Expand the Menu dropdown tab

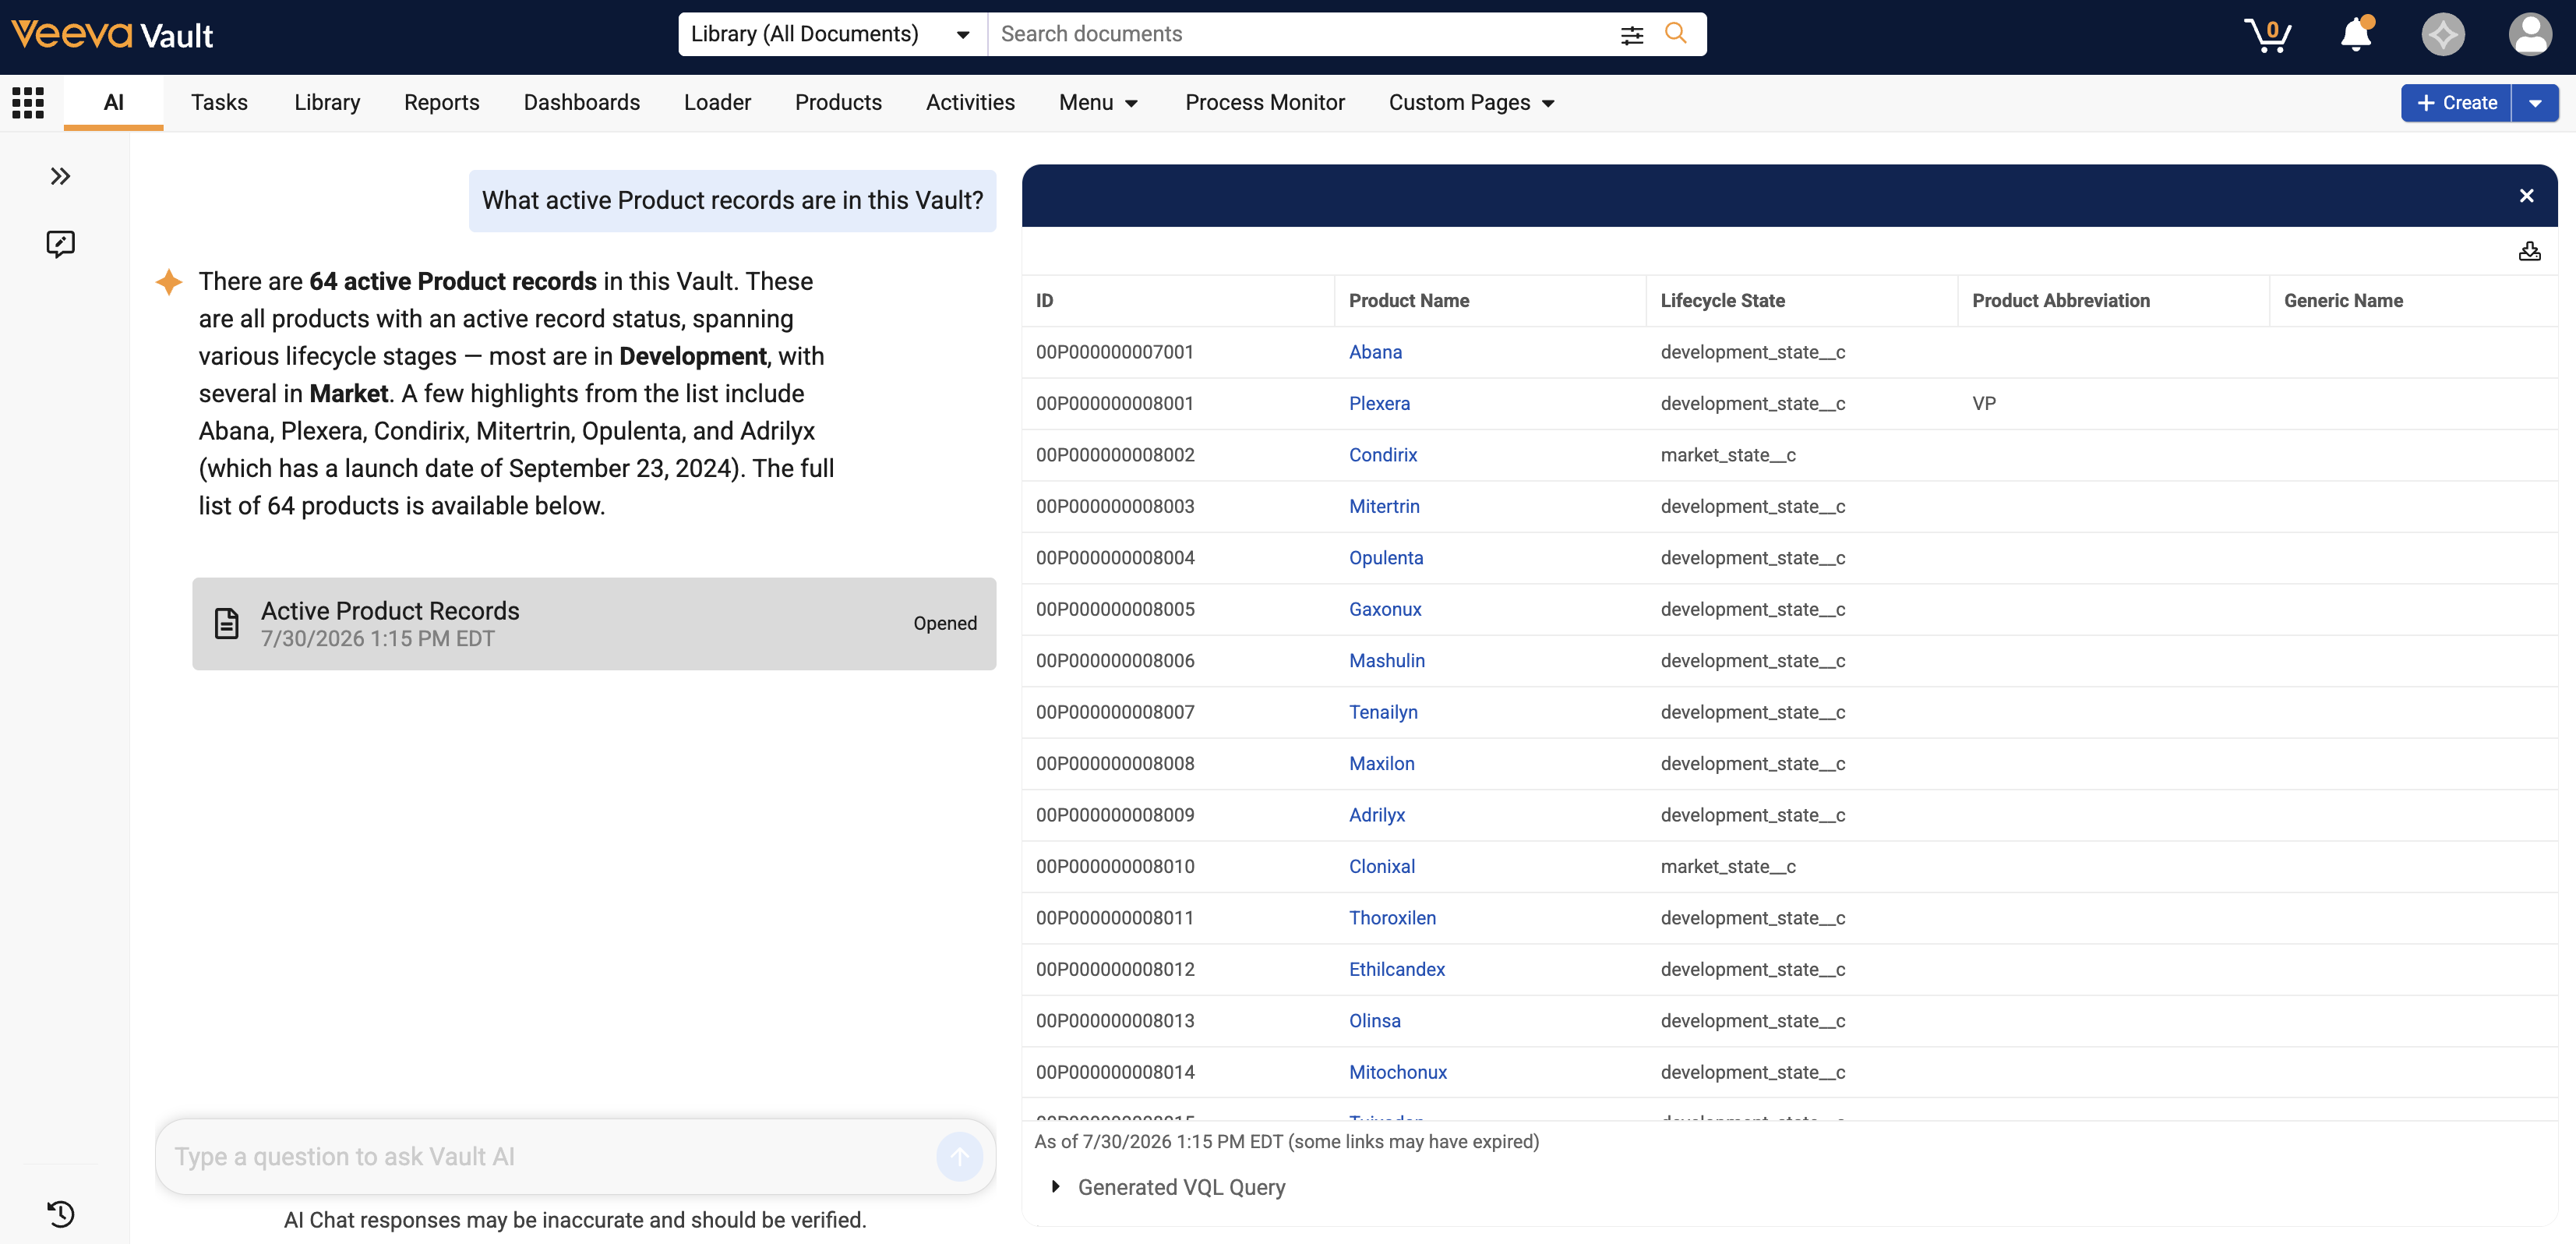click(1098, 103)
